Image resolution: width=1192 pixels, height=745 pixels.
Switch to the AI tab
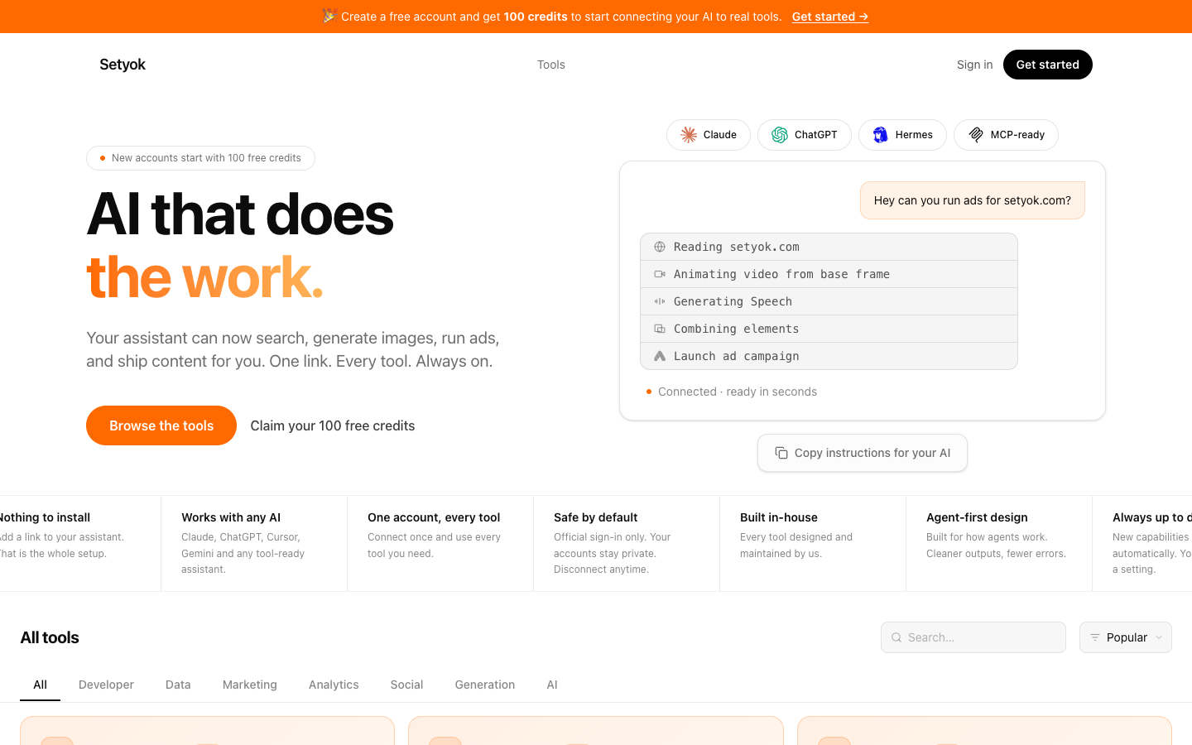pyautogui.click(x=552, y=685)
